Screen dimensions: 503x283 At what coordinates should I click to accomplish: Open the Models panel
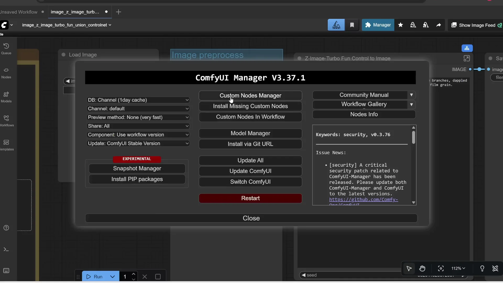pos(7,97)
